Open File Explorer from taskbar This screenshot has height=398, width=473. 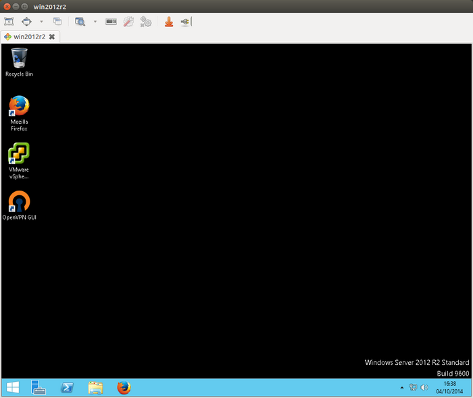pyautogui.click(x=96, y=387)
